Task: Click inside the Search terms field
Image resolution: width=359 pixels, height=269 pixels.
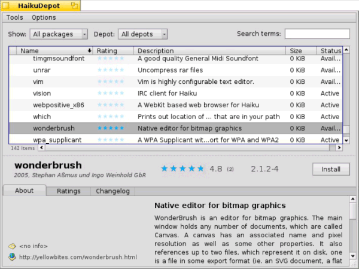Action: (317, 34)
